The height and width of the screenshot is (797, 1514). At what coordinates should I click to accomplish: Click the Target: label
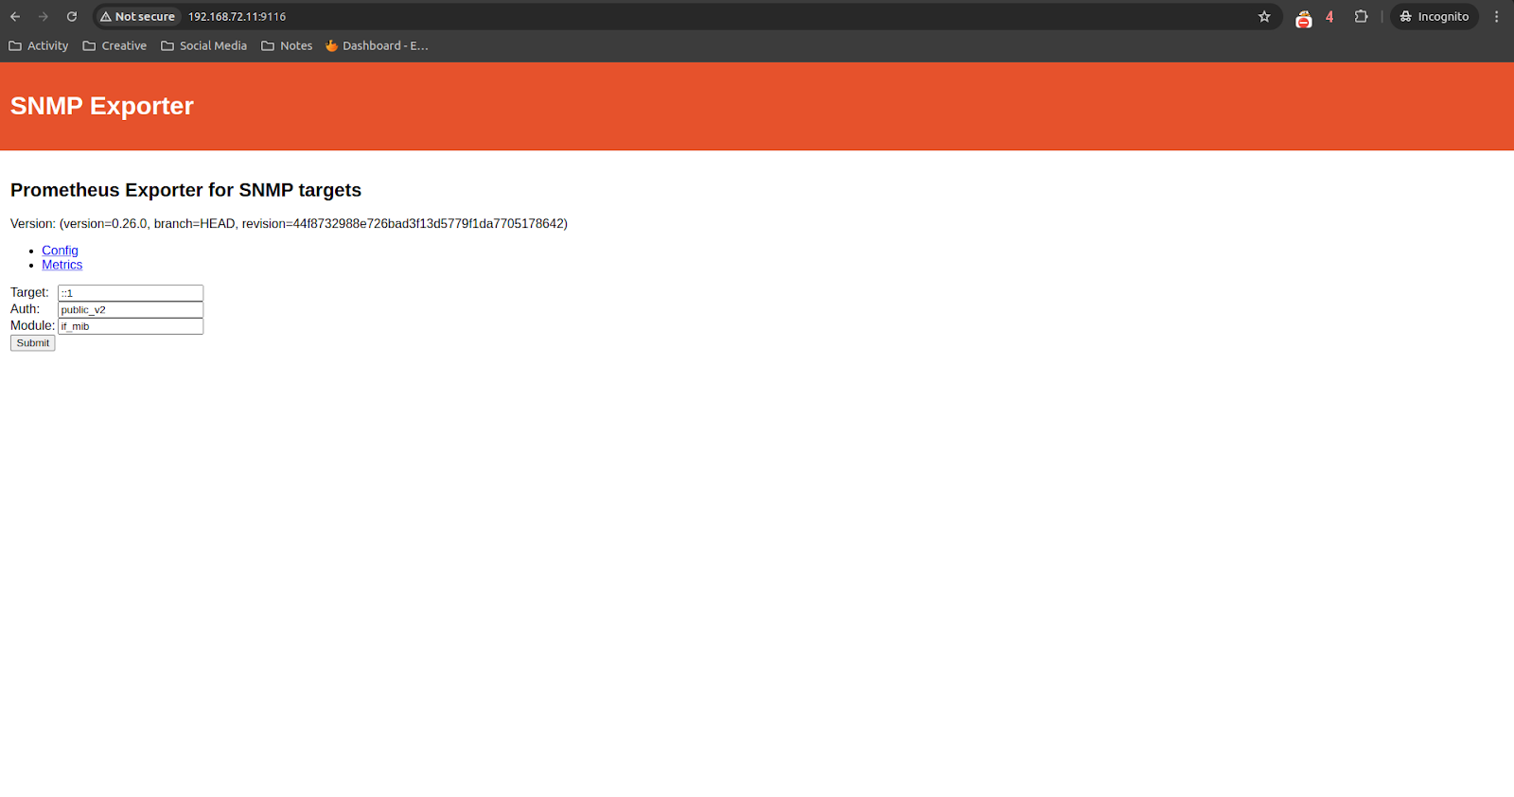(29, 292)
